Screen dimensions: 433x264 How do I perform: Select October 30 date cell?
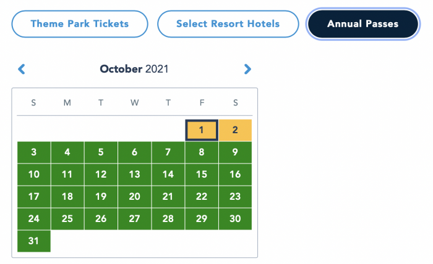(x=235, y=219)
